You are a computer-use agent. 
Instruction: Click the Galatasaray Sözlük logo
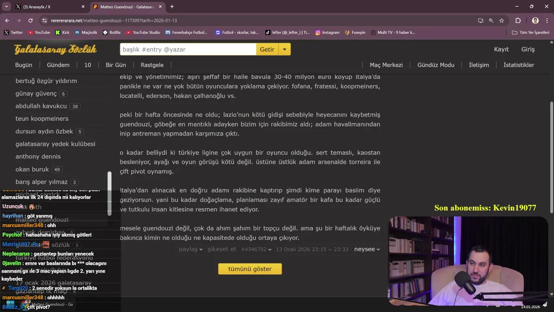point(55,49)
